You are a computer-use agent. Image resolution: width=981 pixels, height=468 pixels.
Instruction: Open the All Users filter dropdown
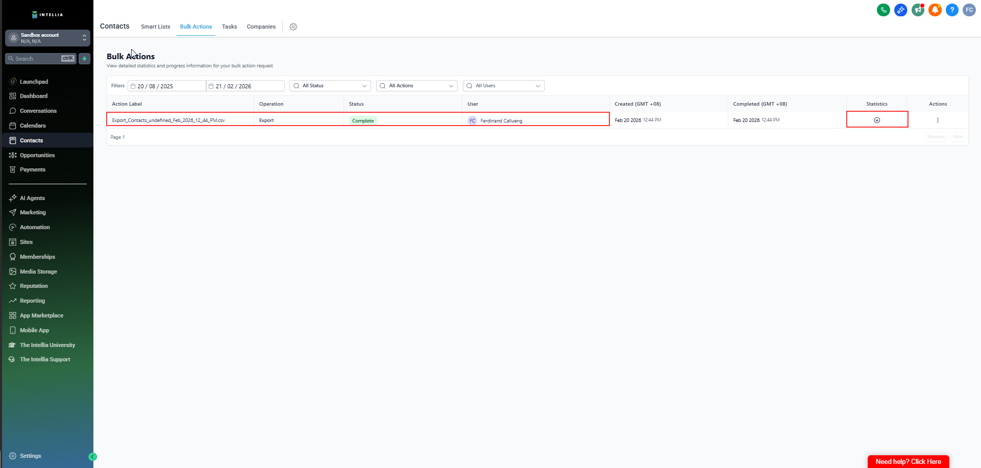click(x=504, y=86)
